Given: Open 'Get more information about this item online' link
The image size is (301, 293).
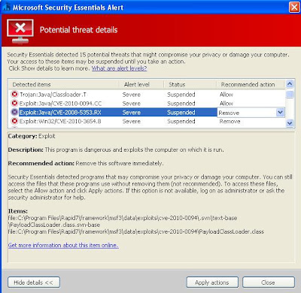Looking at the screenshot, I should click(x=63, y=245).
